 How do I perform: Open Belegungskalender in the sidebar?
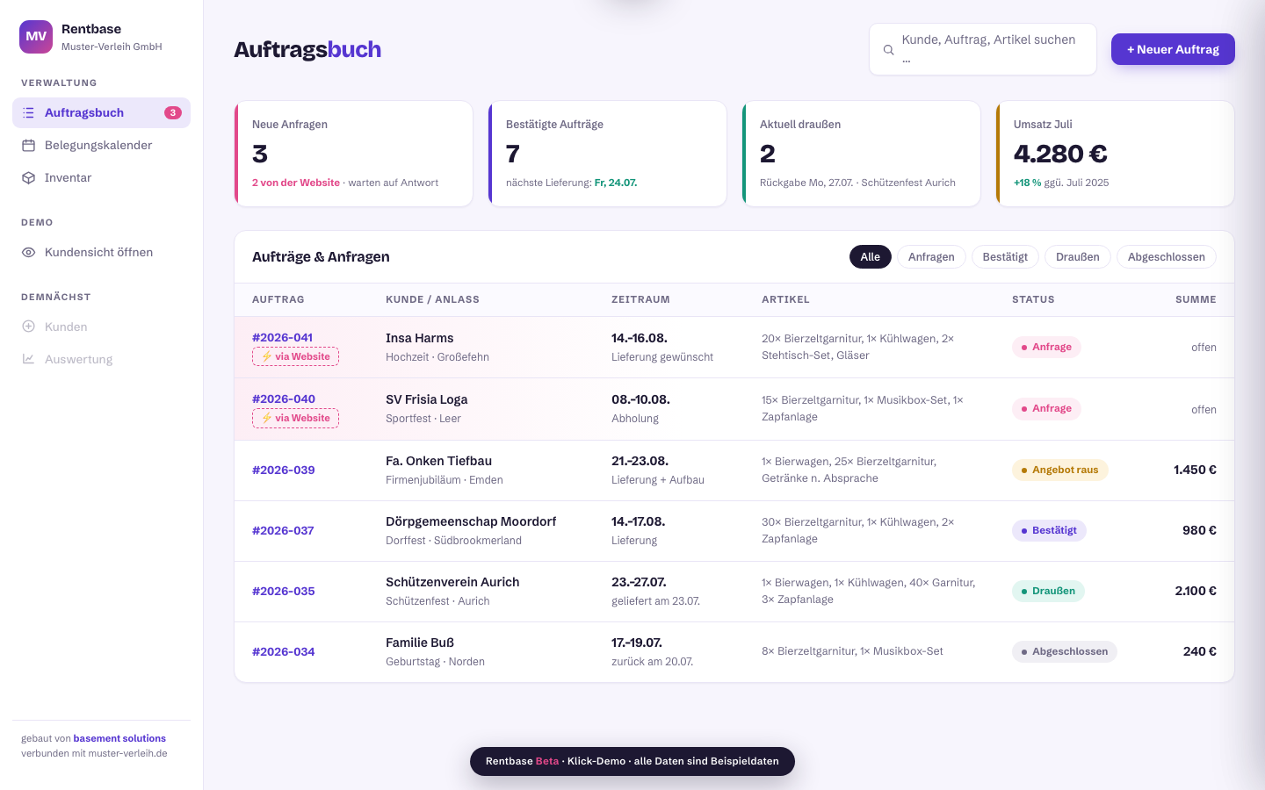click(101, 145)
